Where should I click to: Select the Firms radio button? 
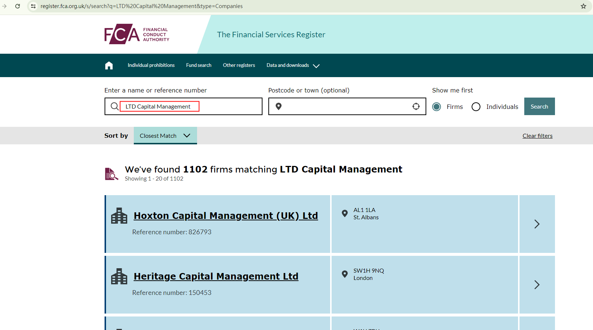pos(437,107)
